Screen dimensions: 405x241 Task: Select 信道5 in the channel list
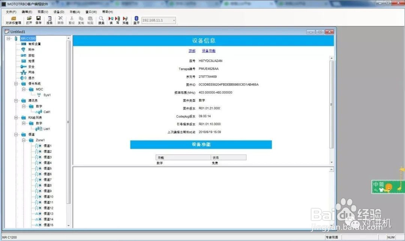pos(47,168)
